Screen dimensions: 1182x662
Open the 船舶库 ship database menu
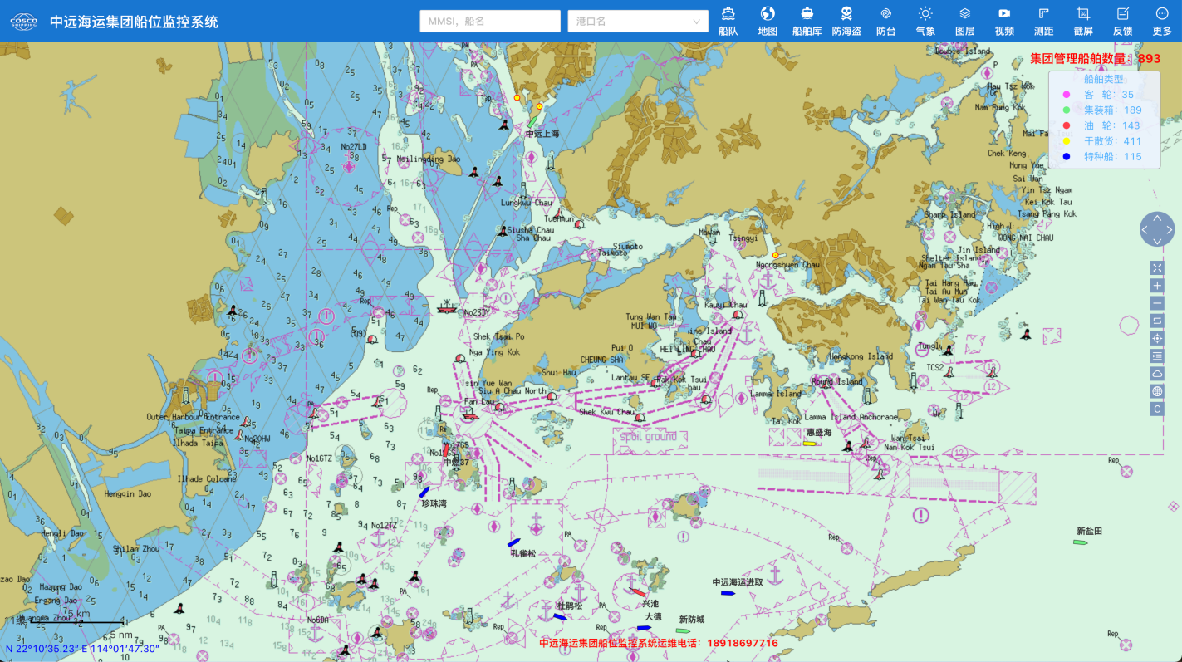click(x=807, y=21)
